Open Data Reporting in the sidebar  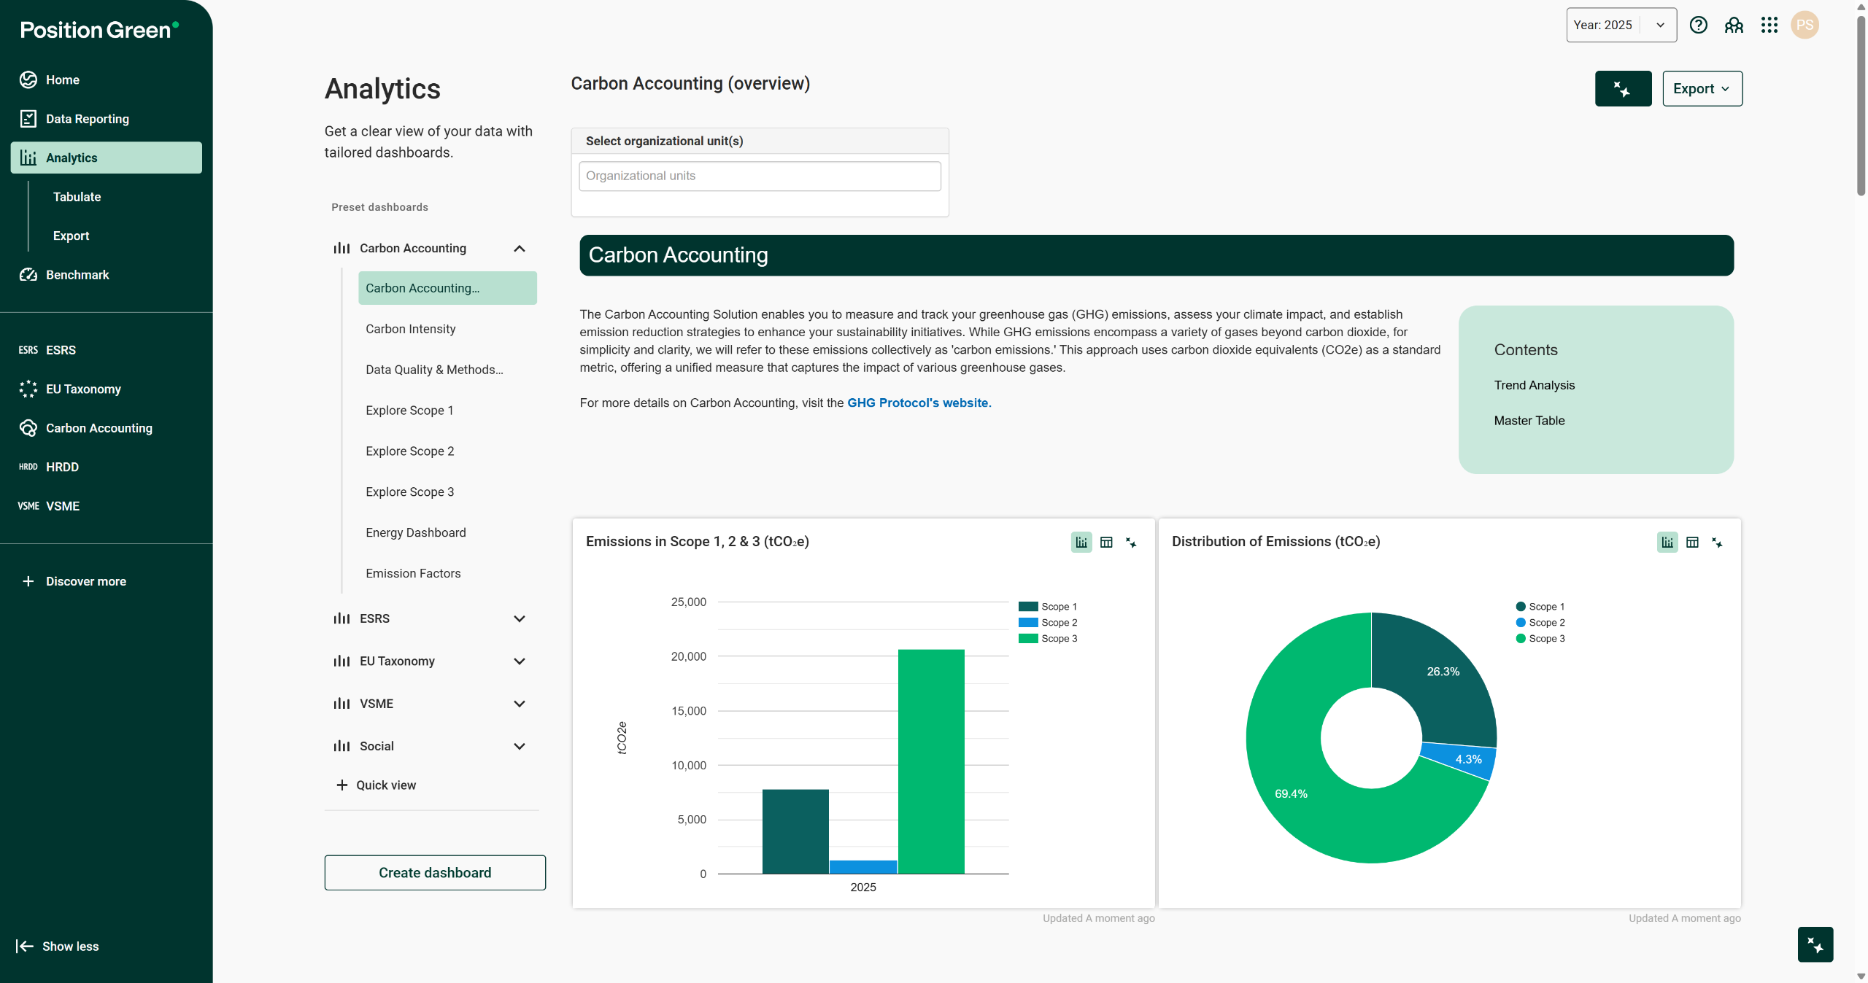pyautogui.click(x=87, y=119)
